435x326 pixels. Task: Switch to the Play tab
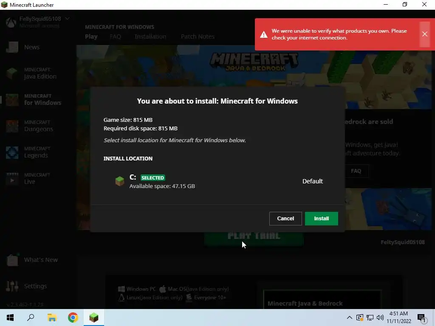(91, 37)
